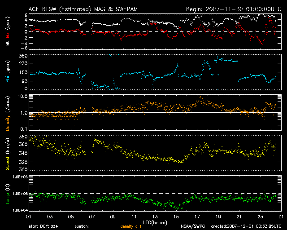Click the 360 value on Phi axis
The width and height of the screenshot is (287, 230).
[x=23, y=56]
